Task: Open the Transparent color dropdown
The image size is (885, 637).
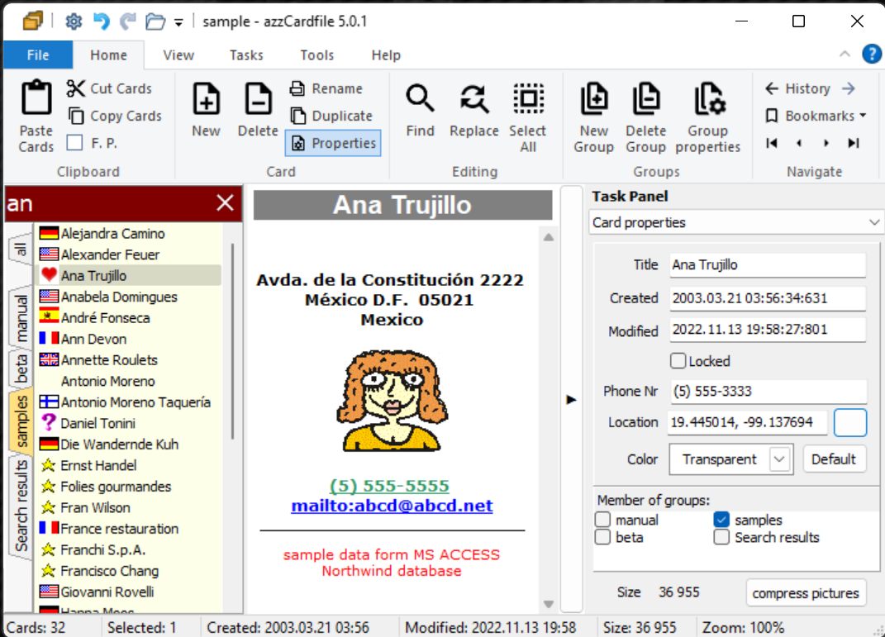Action: [x=779, y=459]
